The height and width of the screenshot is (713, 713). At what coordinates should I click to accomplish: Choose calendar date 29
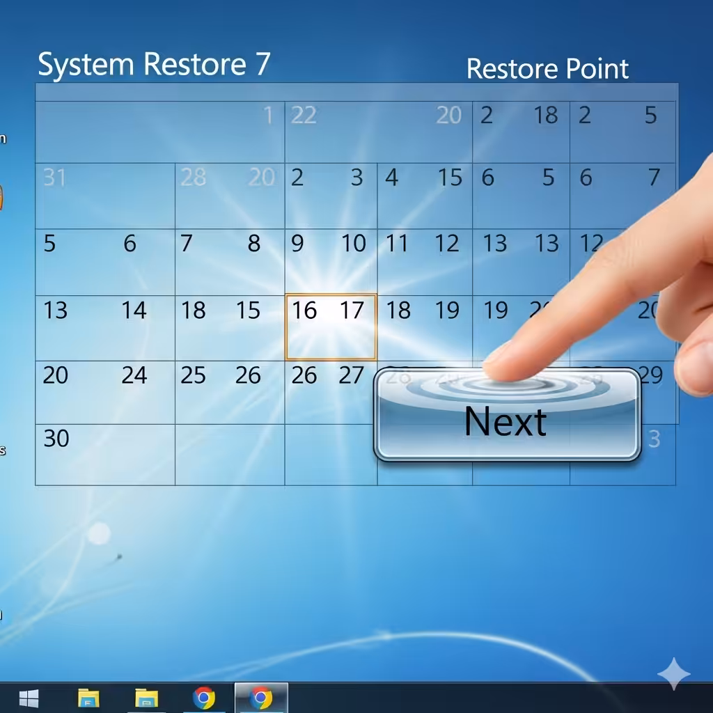pos(651,375)
